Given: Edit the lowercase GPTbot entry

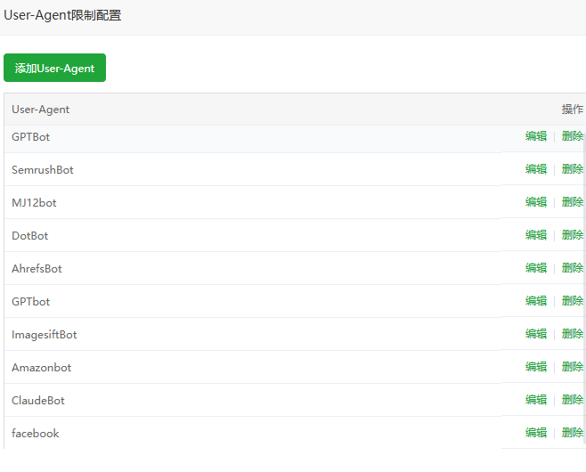Looking at the screenshot, I should tap(536, 300).
